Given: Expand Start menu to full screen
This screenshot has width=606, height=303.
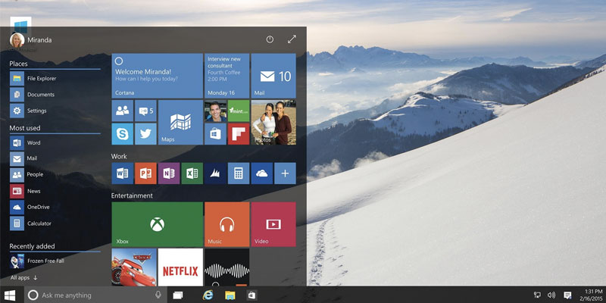Looking at the screenshot, I should tap(292, 39).
